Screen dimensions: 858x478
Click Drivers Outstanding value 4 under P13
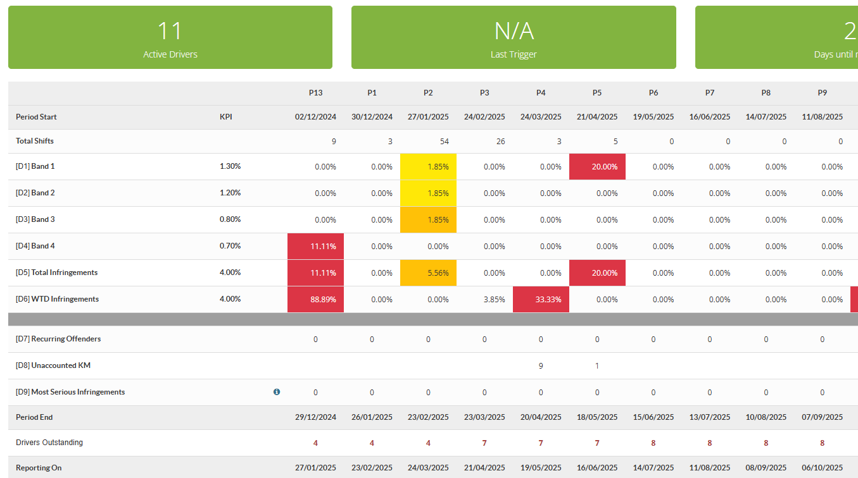[x=315, y=443]
